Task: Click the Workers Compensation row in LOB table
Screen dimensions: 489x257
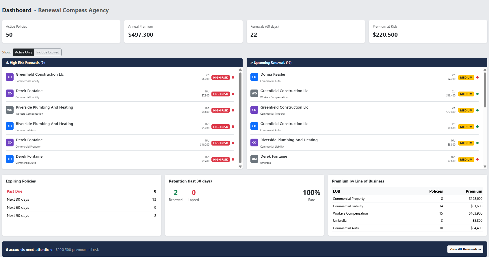Action: pyautogui.click(x=408, y=213)
